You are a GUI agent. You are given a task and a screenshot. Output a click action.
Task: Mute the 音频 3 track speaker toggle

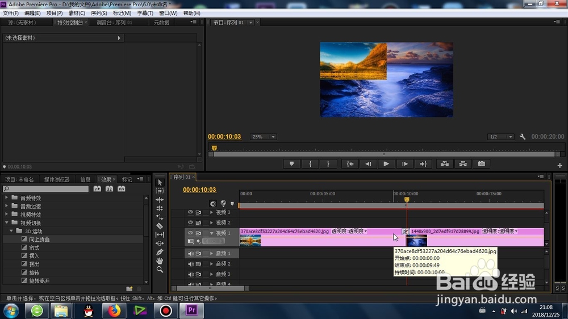tap(190, 274)
